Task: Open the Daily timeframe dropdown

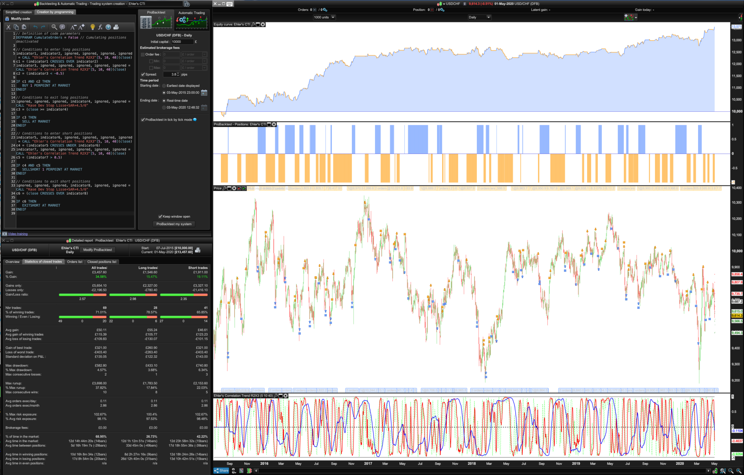Action: click(x=479, y=17)
